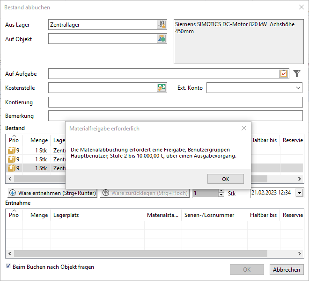Toggle Beim Buchen nach Objekt fragen checkbox
Image resolution: width=309 pixels, height=281 pixels.
coord(8,266)
